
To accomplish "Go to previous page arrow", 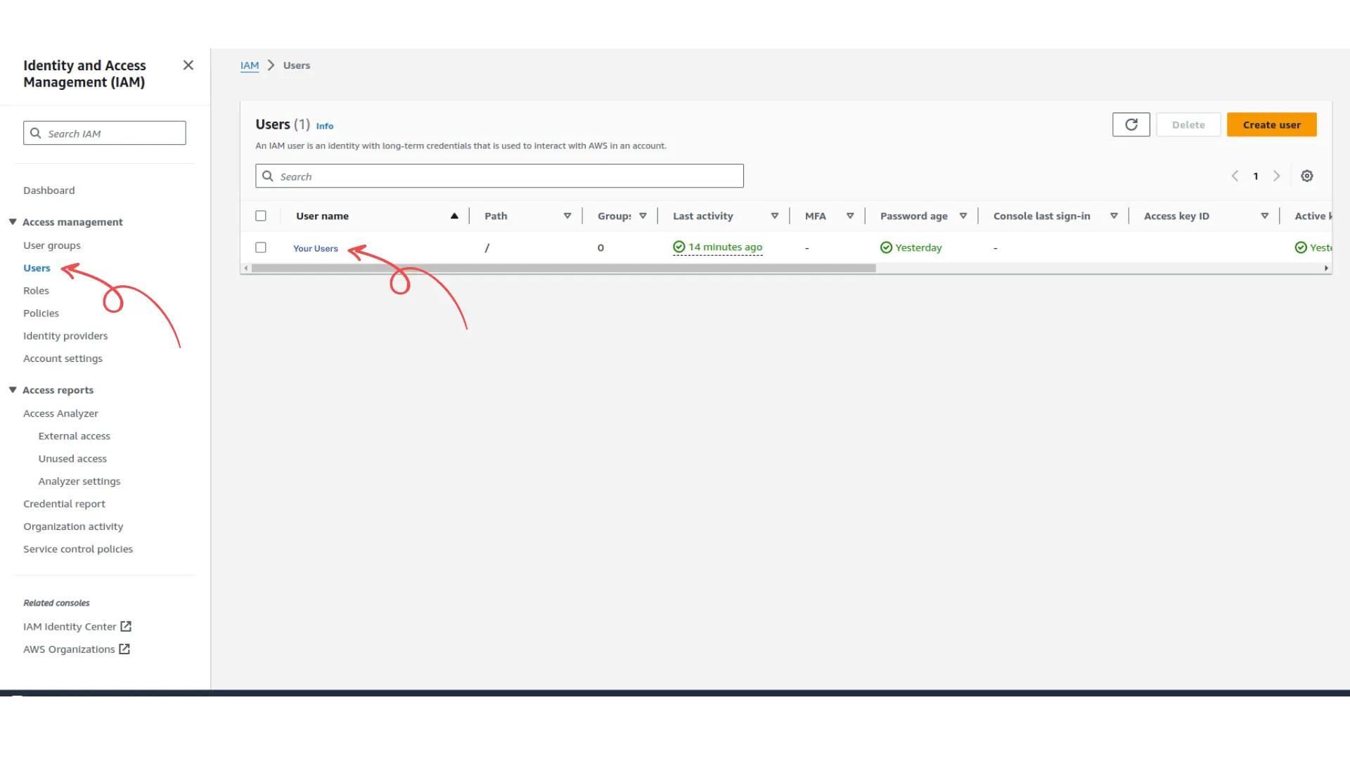I will point(1235,176).
